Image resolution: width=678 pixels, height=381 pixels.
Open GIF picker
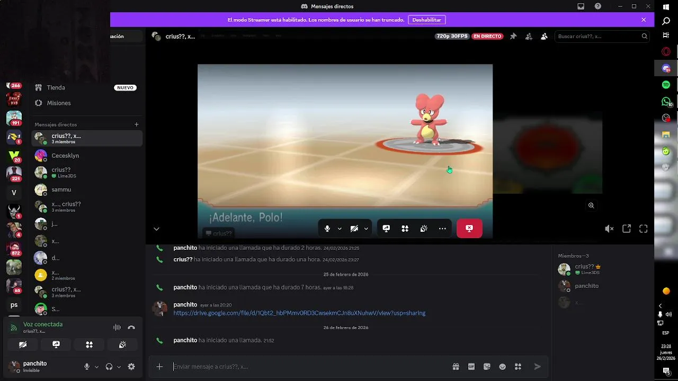point(471,366)
